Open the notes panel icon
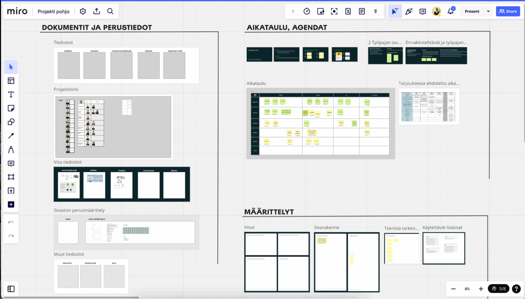Image resolution: width=525 pixels, height=299 pixels. point(362,11)
